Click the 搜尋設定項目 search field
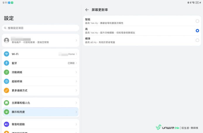This screenshot has width=203, height=133. tap(40, 28)
